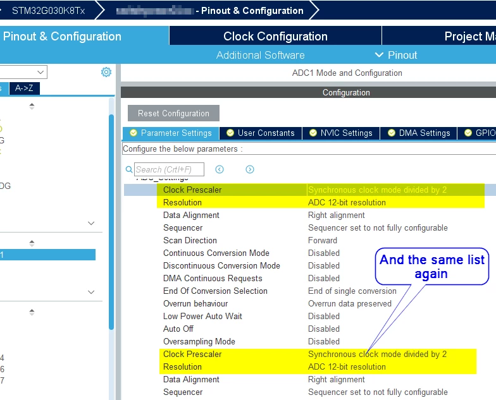Click the Search (Ctrl+F) input field
The height and width of the screenshot is (400, 496).
pyautogui.click(x=170, y=169)
